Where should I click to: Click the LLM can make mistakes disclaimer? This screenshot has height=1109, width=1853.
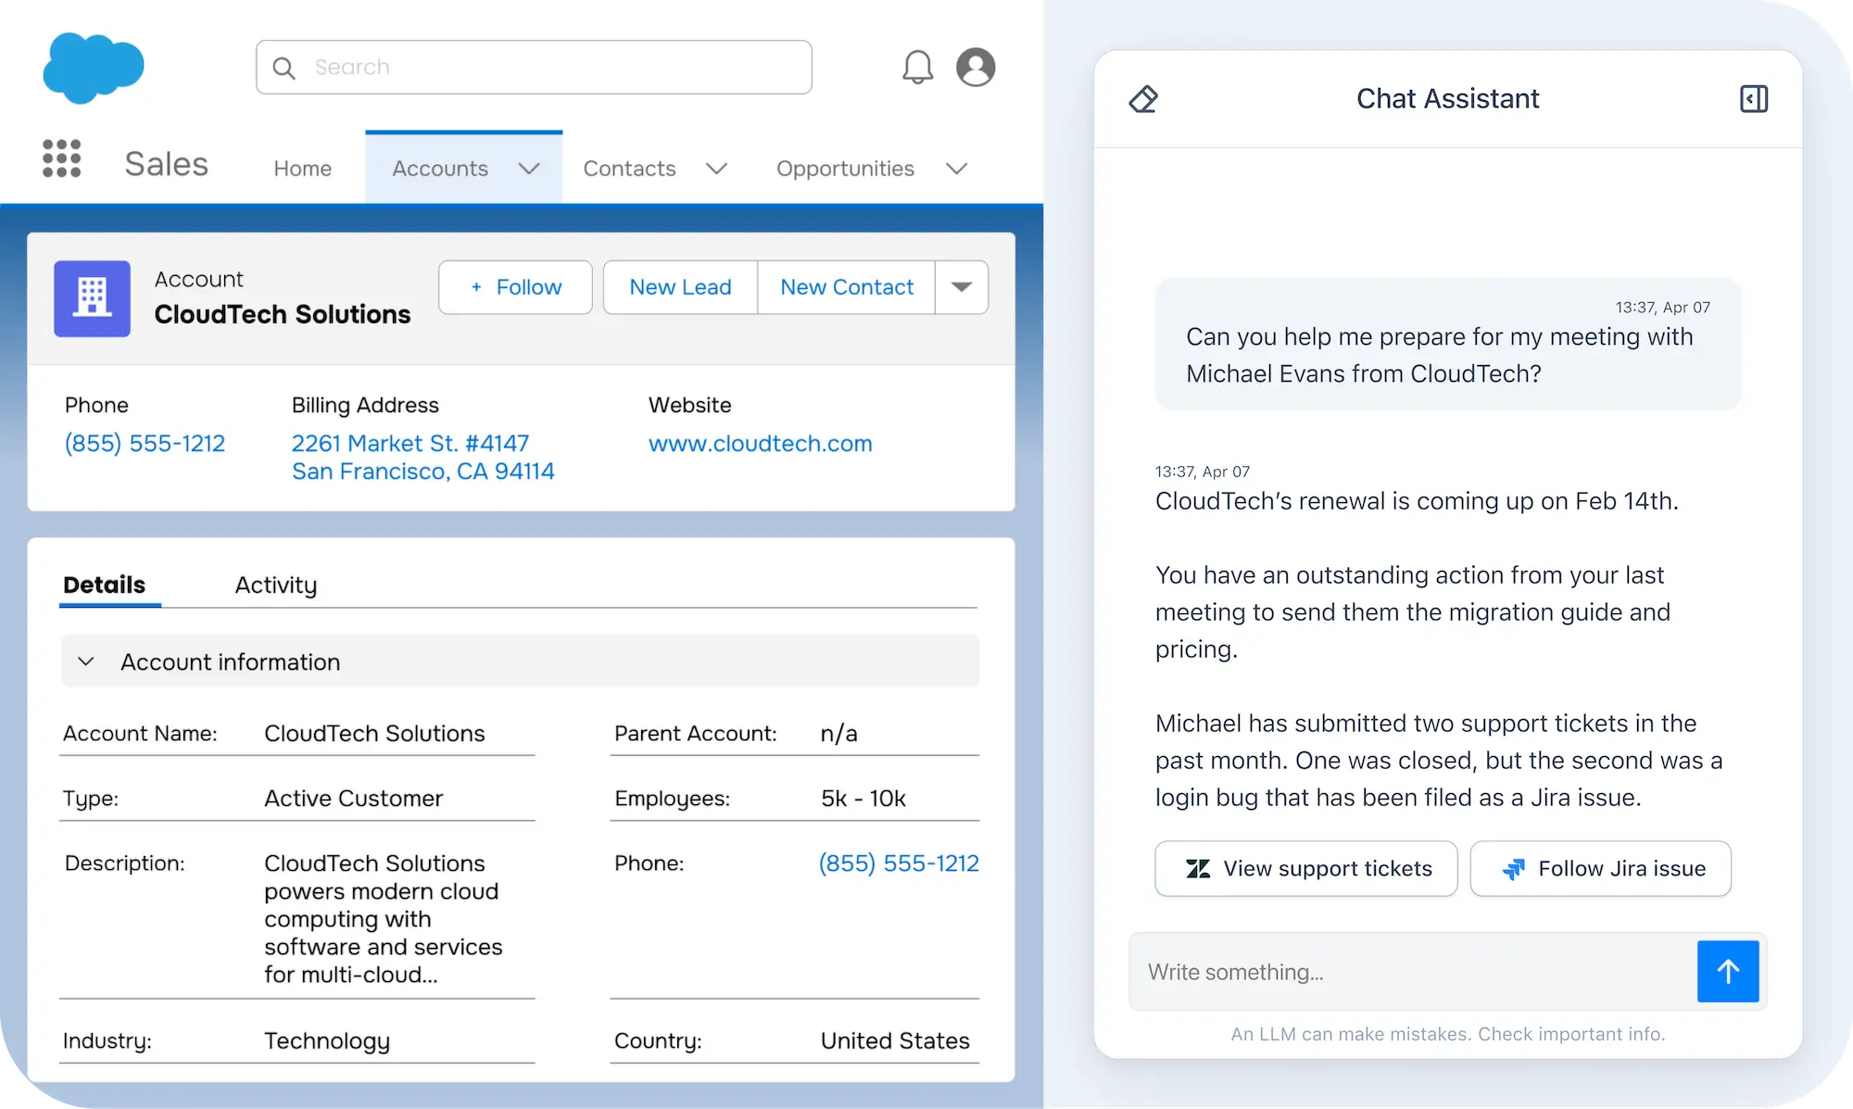1448,1035
